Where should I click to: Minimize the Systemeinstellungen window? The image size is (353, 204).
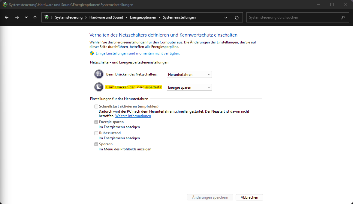318,4
